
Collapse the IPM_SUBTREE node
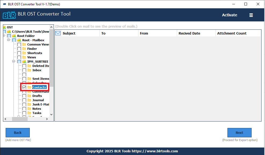pos(14,62)
